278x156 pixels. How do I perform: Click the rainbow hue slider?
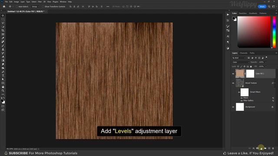[274, 32]
